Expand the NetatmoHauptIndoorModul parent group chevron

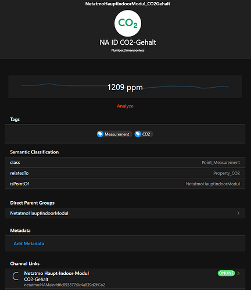pyautogui.click(x=238, y=213)
